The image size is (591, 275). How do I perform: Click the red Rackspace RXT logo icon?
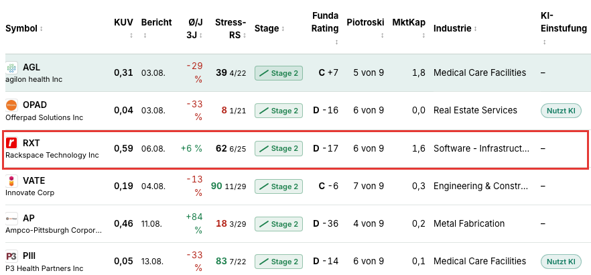point(11,143)
